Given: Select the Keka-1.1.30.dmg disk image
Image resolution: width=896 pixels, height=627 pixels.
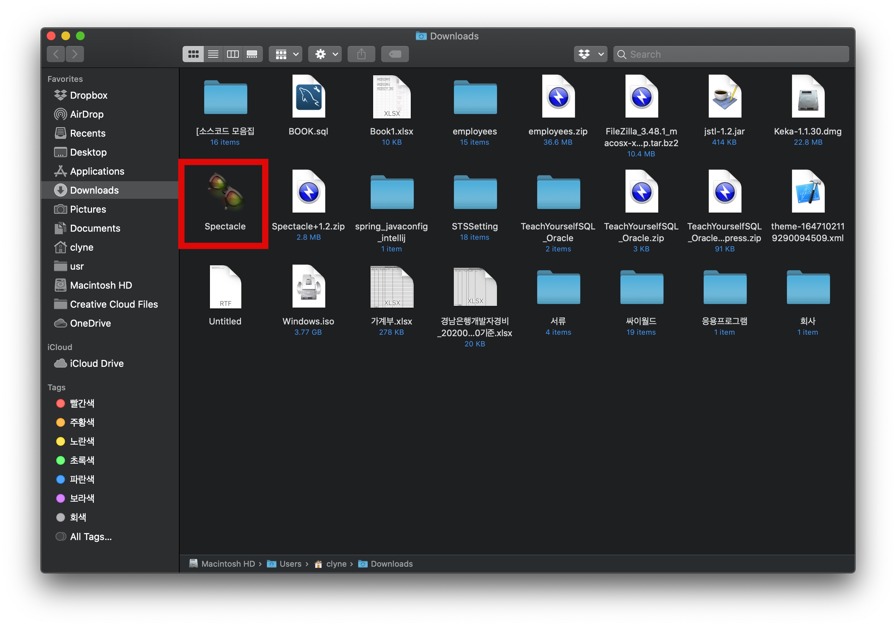Looking at the screenshot, I should pyautogui.click(x=807, y=97).
